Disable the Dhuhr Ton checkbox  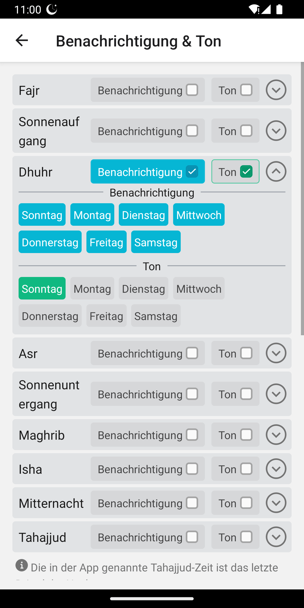click(246, 172)
